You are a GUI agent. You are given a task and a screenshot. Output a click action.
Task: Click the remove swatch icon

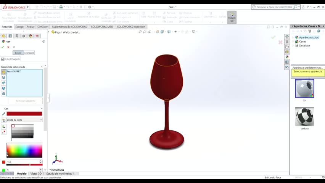pos(4,132)
